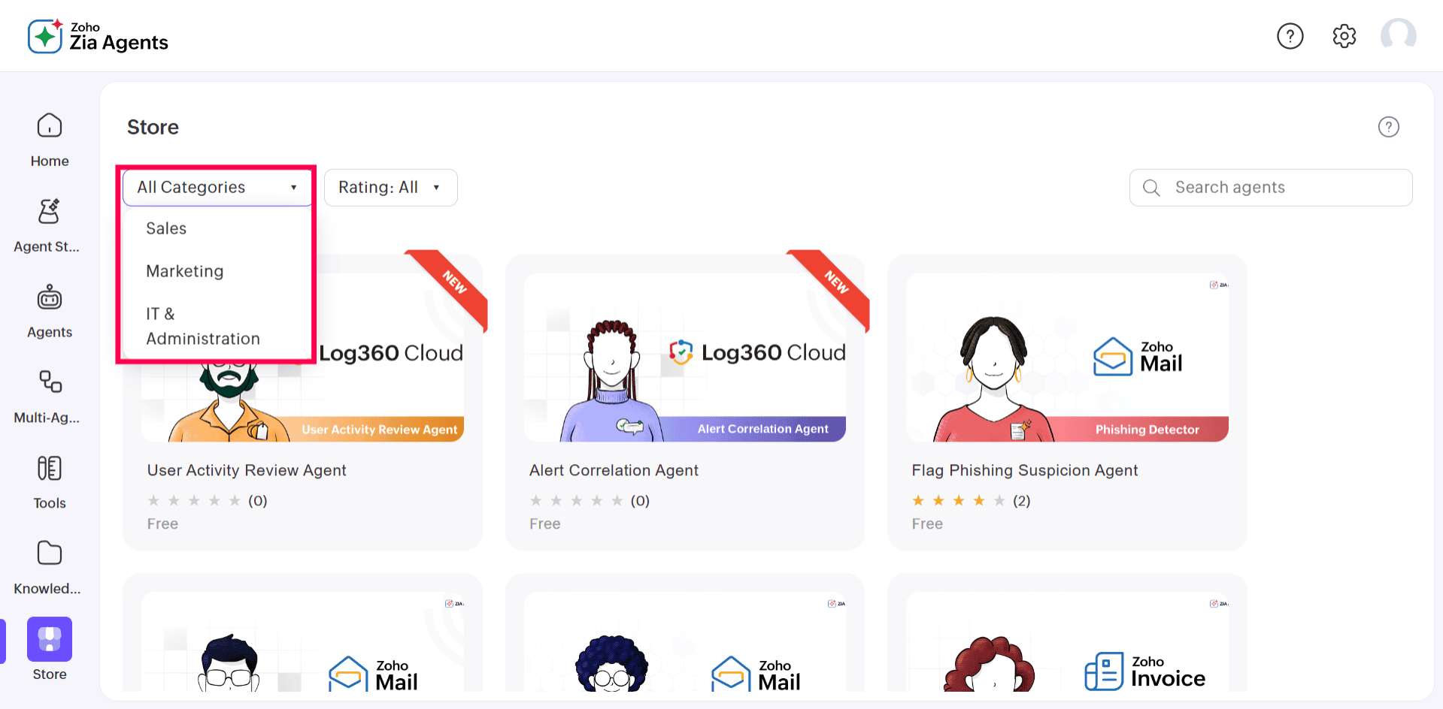Focus the Search agents field
Image resolution: width=1443 pixels, height=709 pixels.
coord(1270,188)
